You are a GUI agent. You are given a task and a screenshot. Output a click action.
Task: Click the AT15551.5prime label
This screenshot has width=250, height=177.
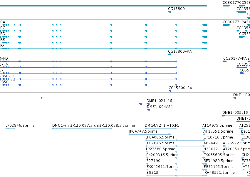click(x=218, y=131)
